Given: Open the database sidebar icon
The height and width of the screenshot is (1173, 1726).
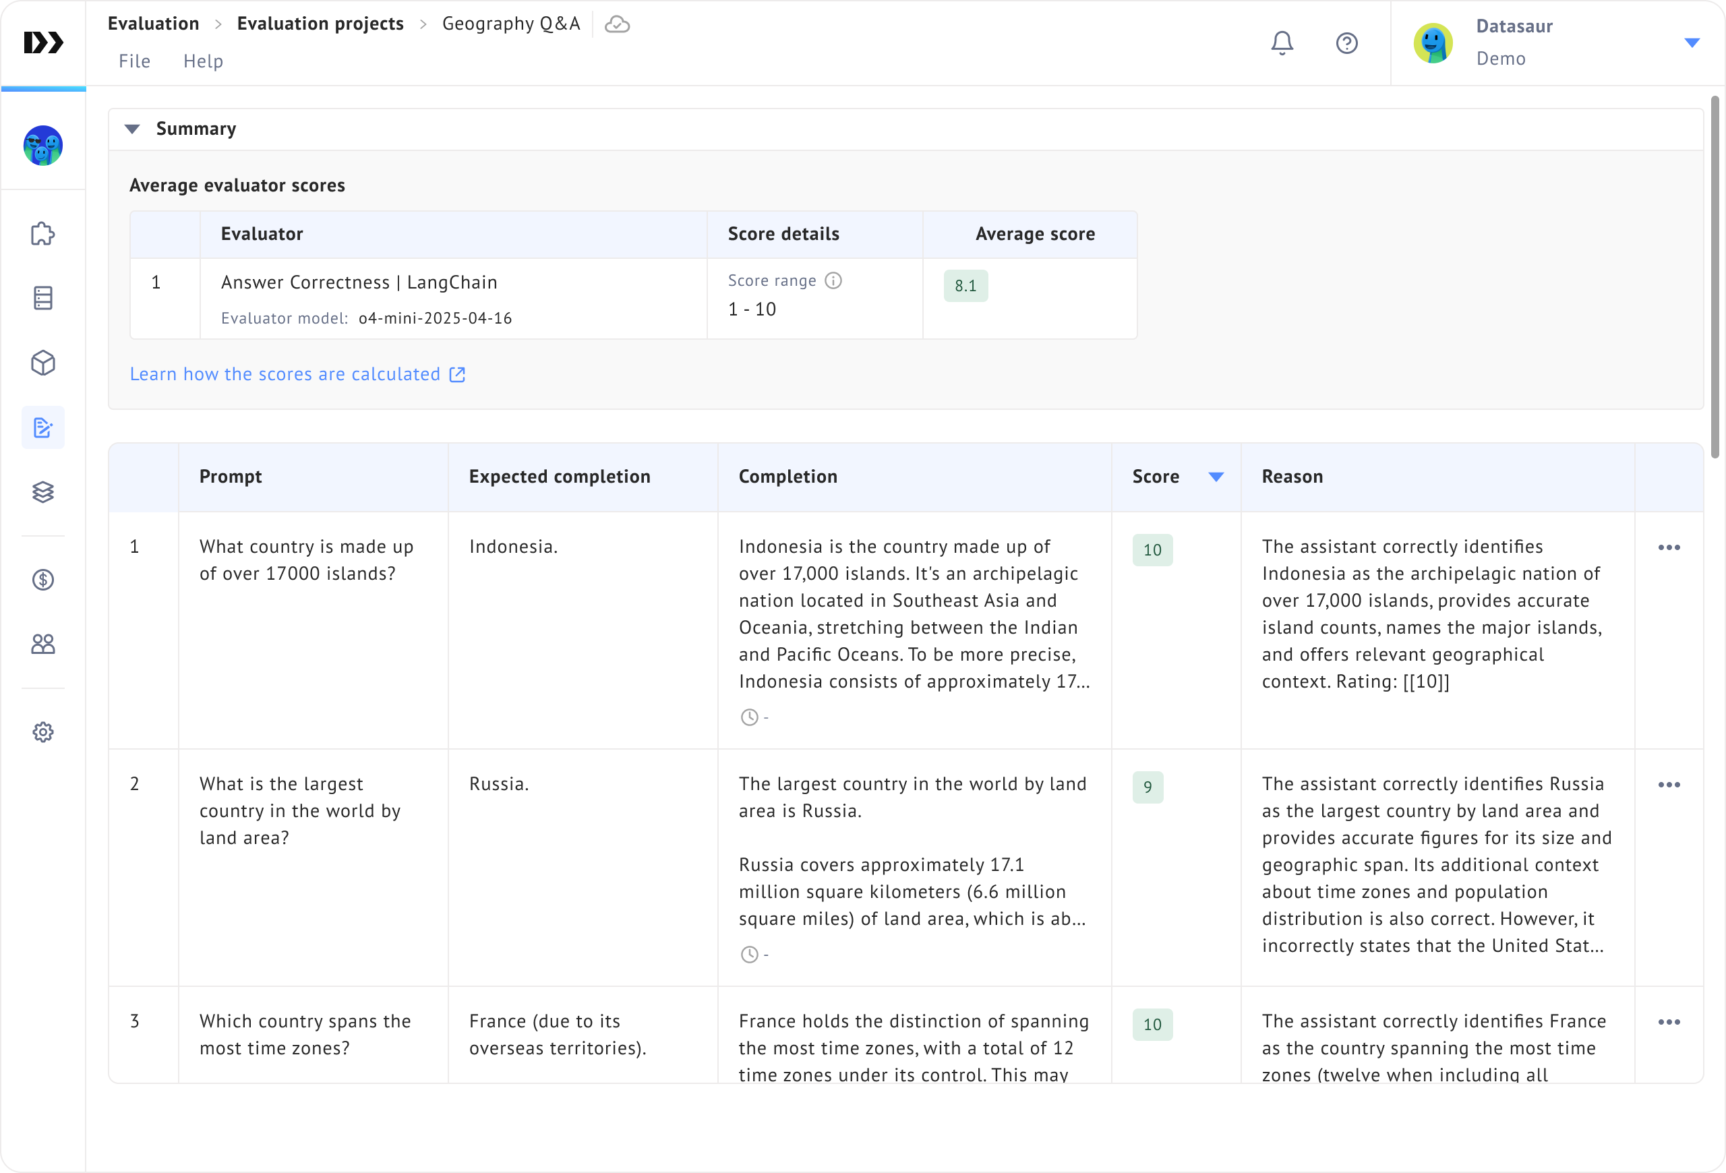Looking at the screenshot, I should pos(43,298).
